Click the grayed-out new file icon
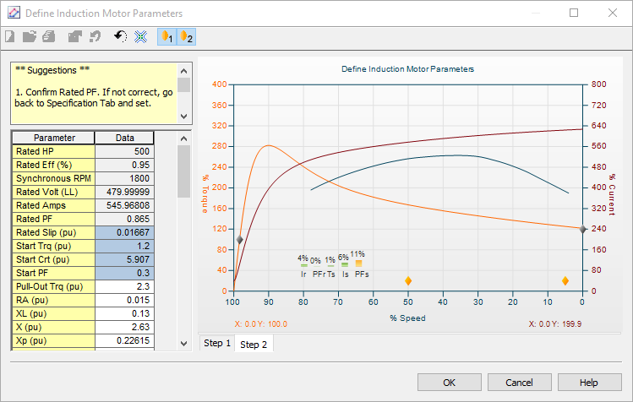 click(x=10, y=37)
